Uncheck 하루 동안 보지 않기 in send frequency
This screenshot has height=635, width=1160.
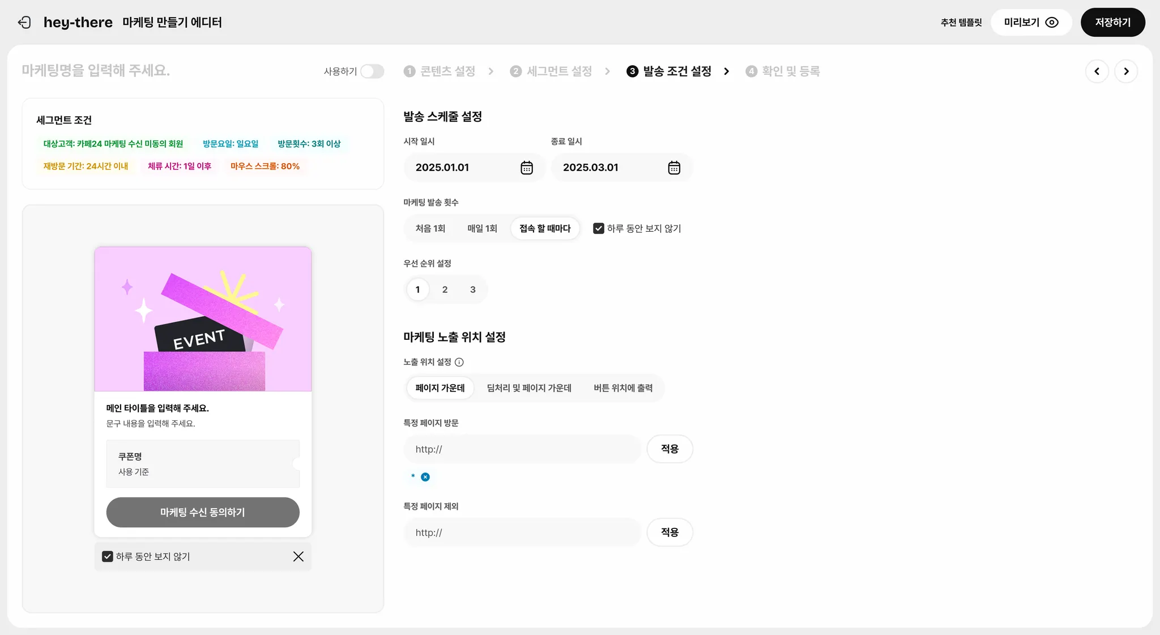click(598, 228)
